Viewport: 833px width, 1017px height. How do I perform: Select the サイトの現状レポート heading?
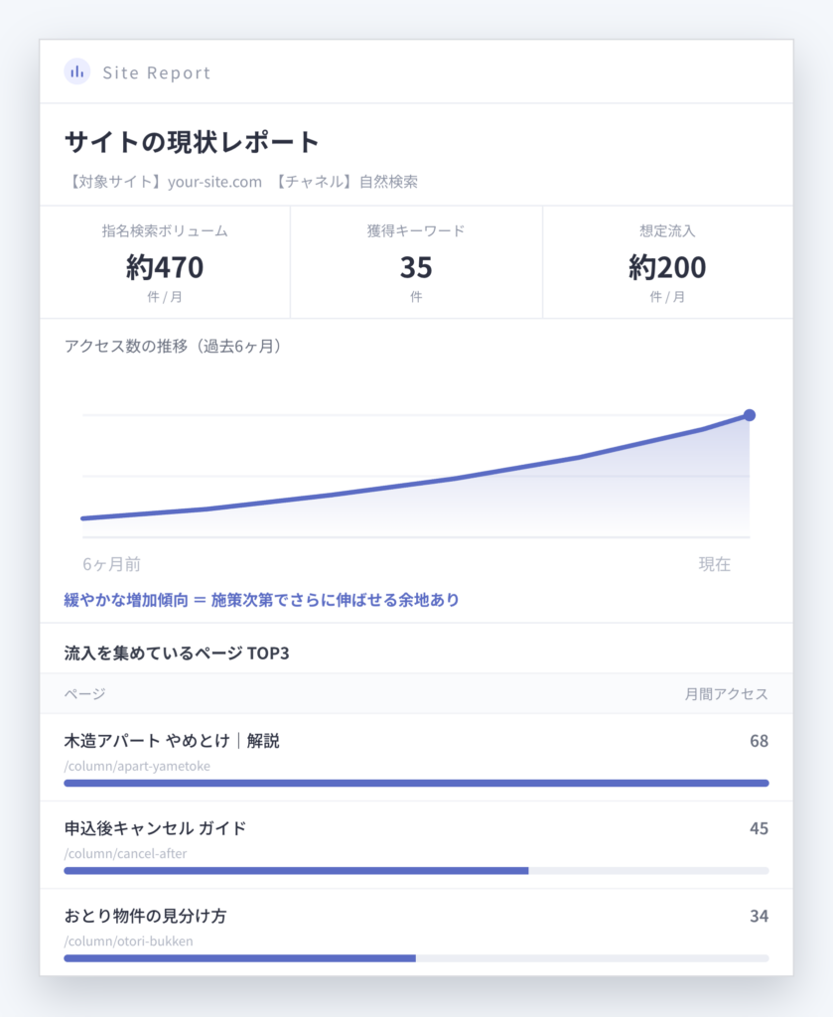192,142
